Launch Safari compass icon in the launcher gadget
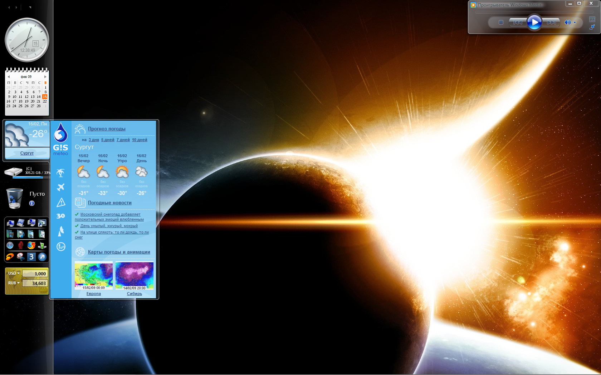The image size is (601, 375). pyautogui.click(x=10, y=245)
